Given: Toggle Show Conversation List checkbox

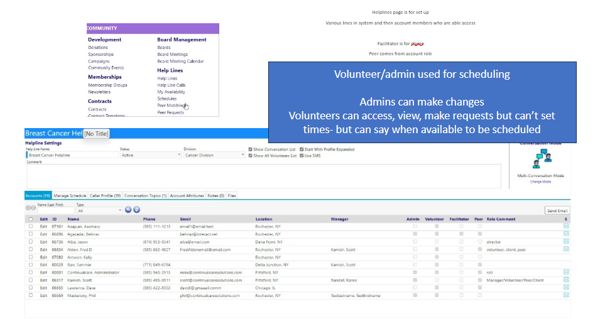Looking at the screenshot, I should click(251, 149).
